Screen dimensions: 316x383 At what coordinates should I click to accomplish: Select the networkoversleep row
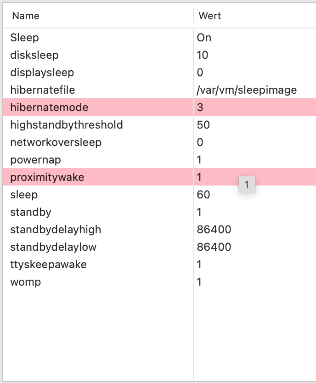click(56, 142)
